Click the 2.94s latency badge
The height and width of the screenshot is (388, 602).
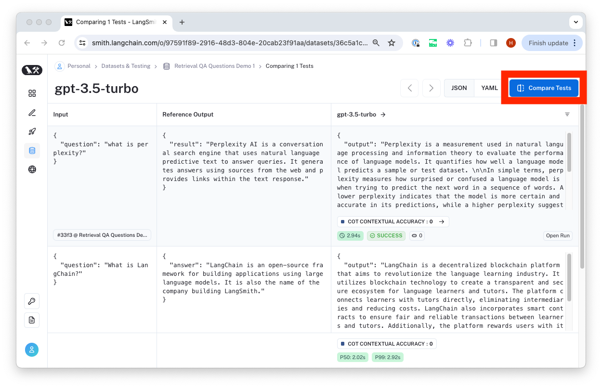coord(350,236)
